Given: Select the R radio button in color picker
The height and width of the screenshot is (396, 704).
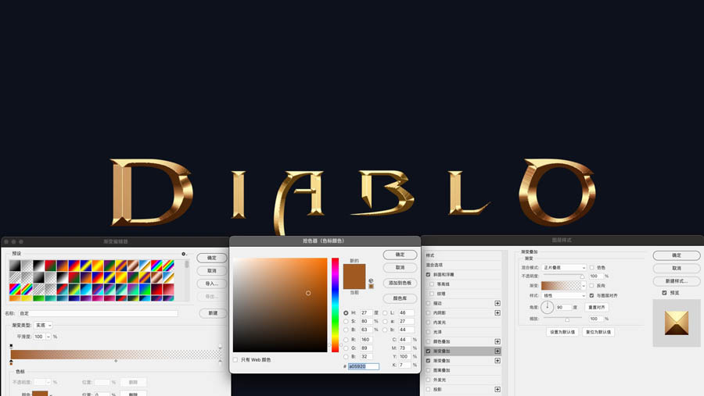Looking at the screenshot, I should [347, 340].
